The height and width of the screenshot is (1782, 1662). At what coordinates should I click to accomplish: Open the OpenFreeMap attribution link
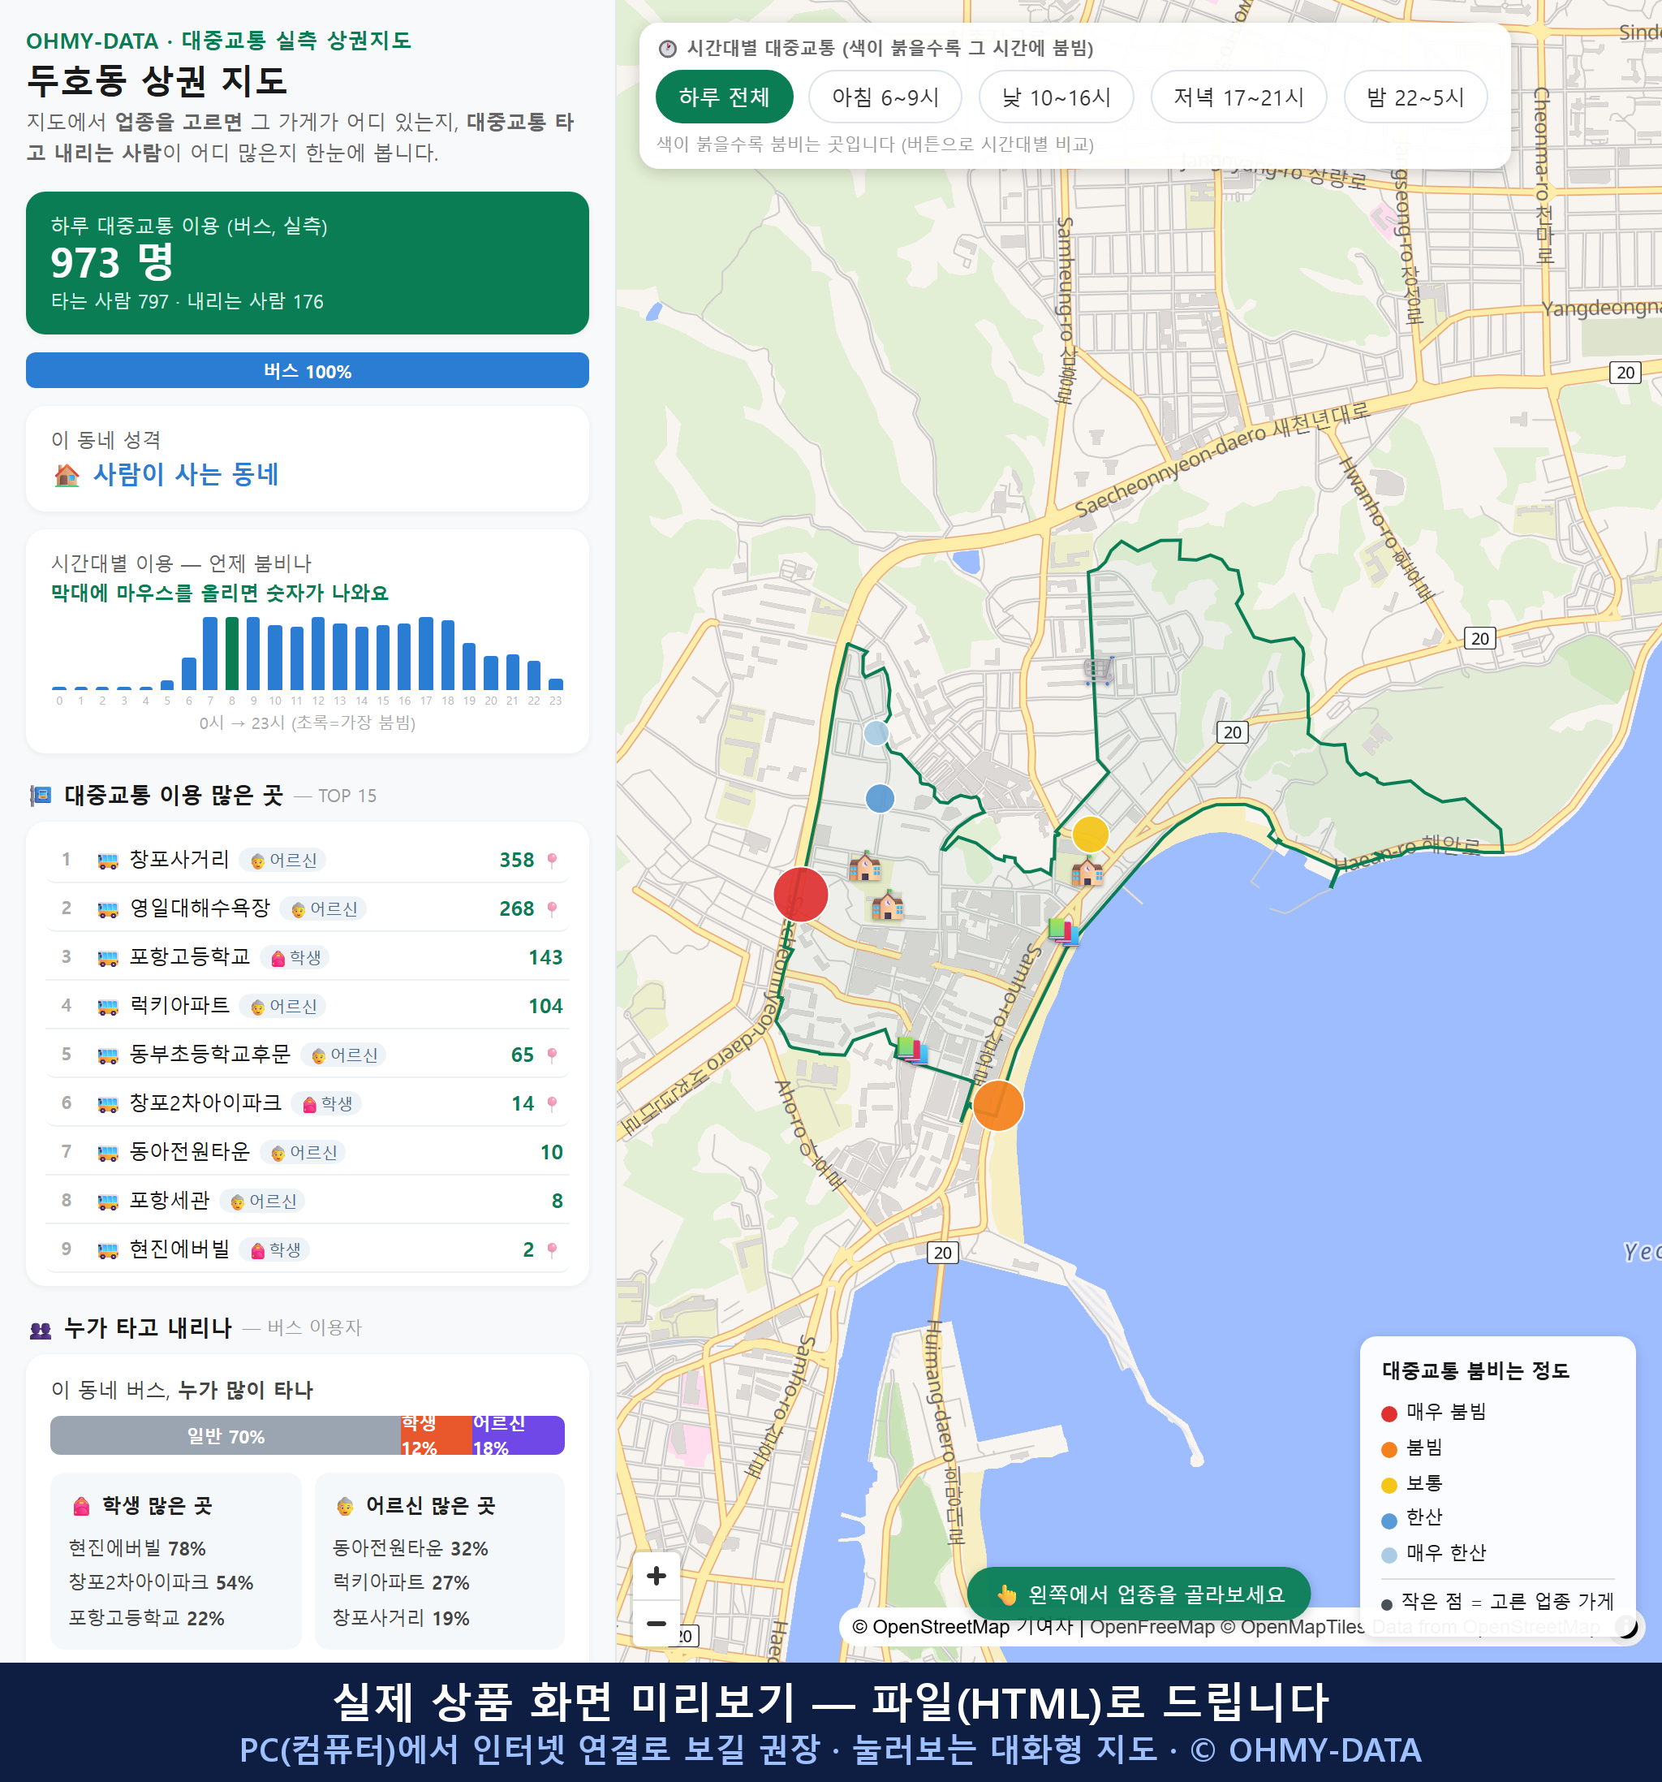click(x=1152, y=1626)
